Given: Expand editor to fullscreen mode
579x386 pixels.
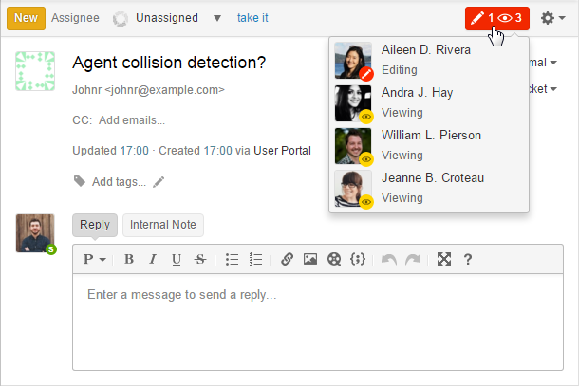Looking at the screenshot, I should click(444, 259).
